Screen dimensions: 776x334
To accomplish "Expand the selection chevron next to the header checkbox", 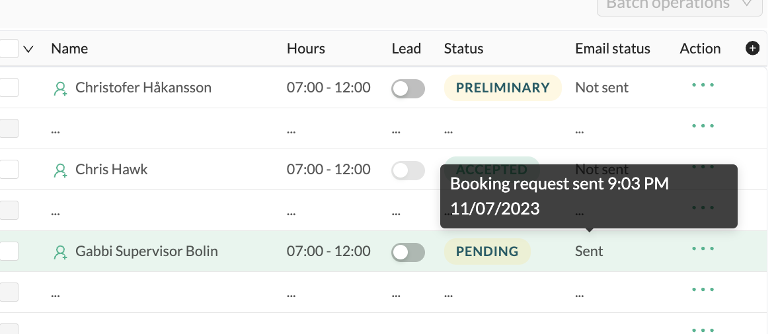I will [28, 49].
